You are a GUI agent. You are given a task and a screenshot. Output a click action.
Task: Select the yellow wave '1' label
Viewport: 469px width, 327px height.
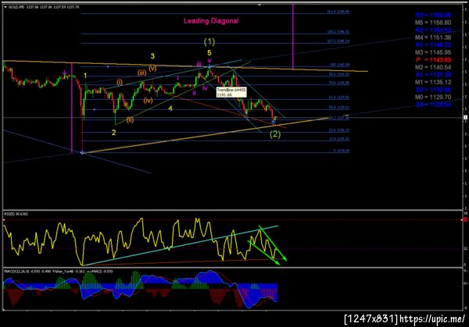(85, 76)
